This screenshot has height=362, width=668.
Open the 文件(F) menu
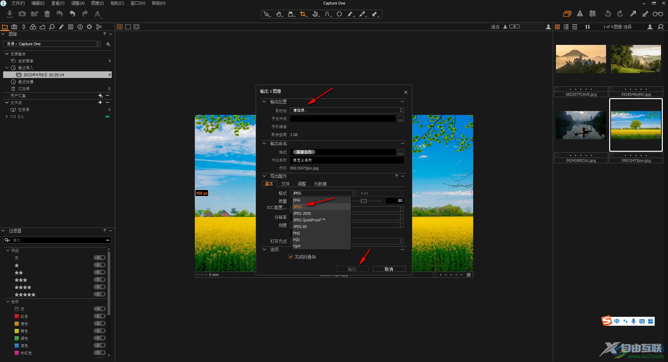pyautogui.click(x=18, y=3)
